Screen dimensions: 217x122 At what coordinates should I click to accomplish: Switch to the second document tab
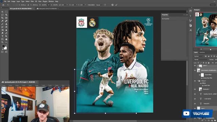click(x=48, y=8)
